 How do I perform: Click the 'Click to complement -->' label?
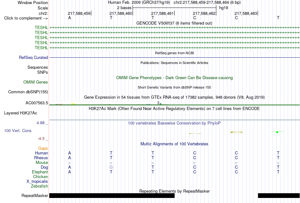tap(26, 18)
